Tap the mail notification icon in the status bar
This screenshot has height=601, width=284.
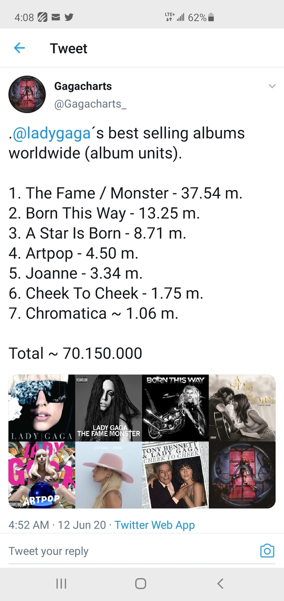click(55, 17)
